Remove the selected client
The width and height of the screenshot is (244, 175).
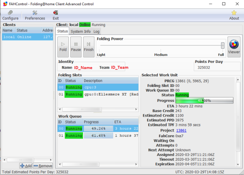pos(43,166)
